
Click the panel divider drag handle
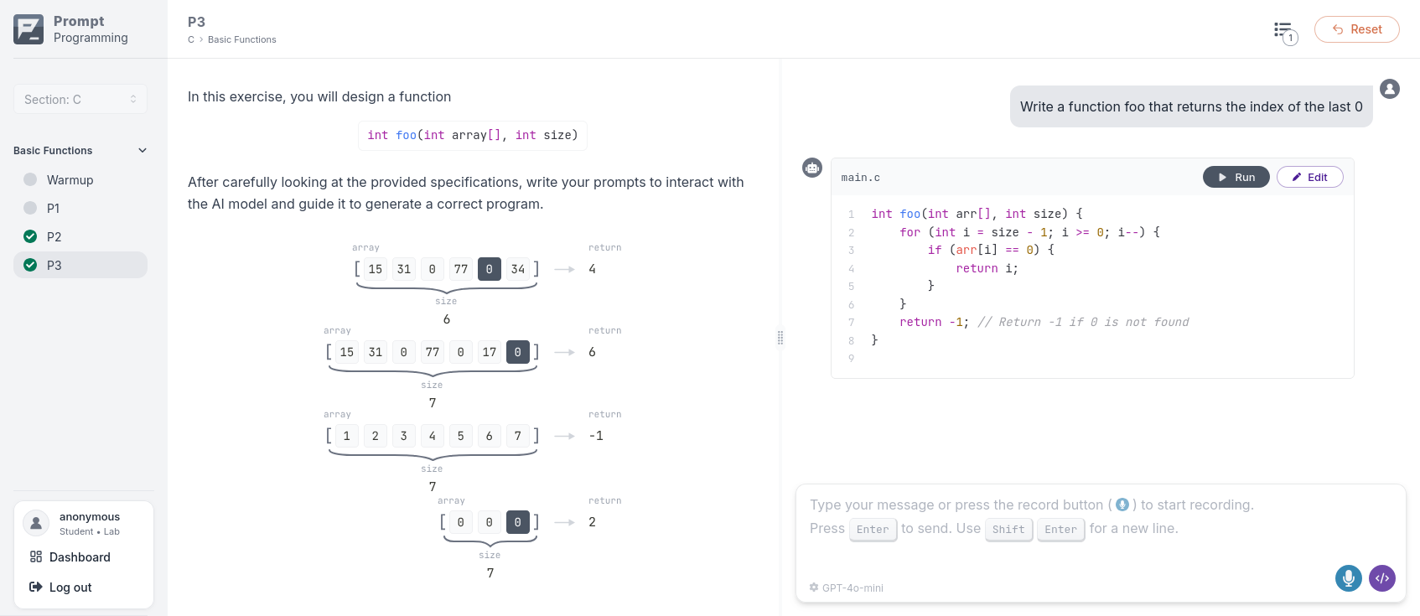pos(780,338)
